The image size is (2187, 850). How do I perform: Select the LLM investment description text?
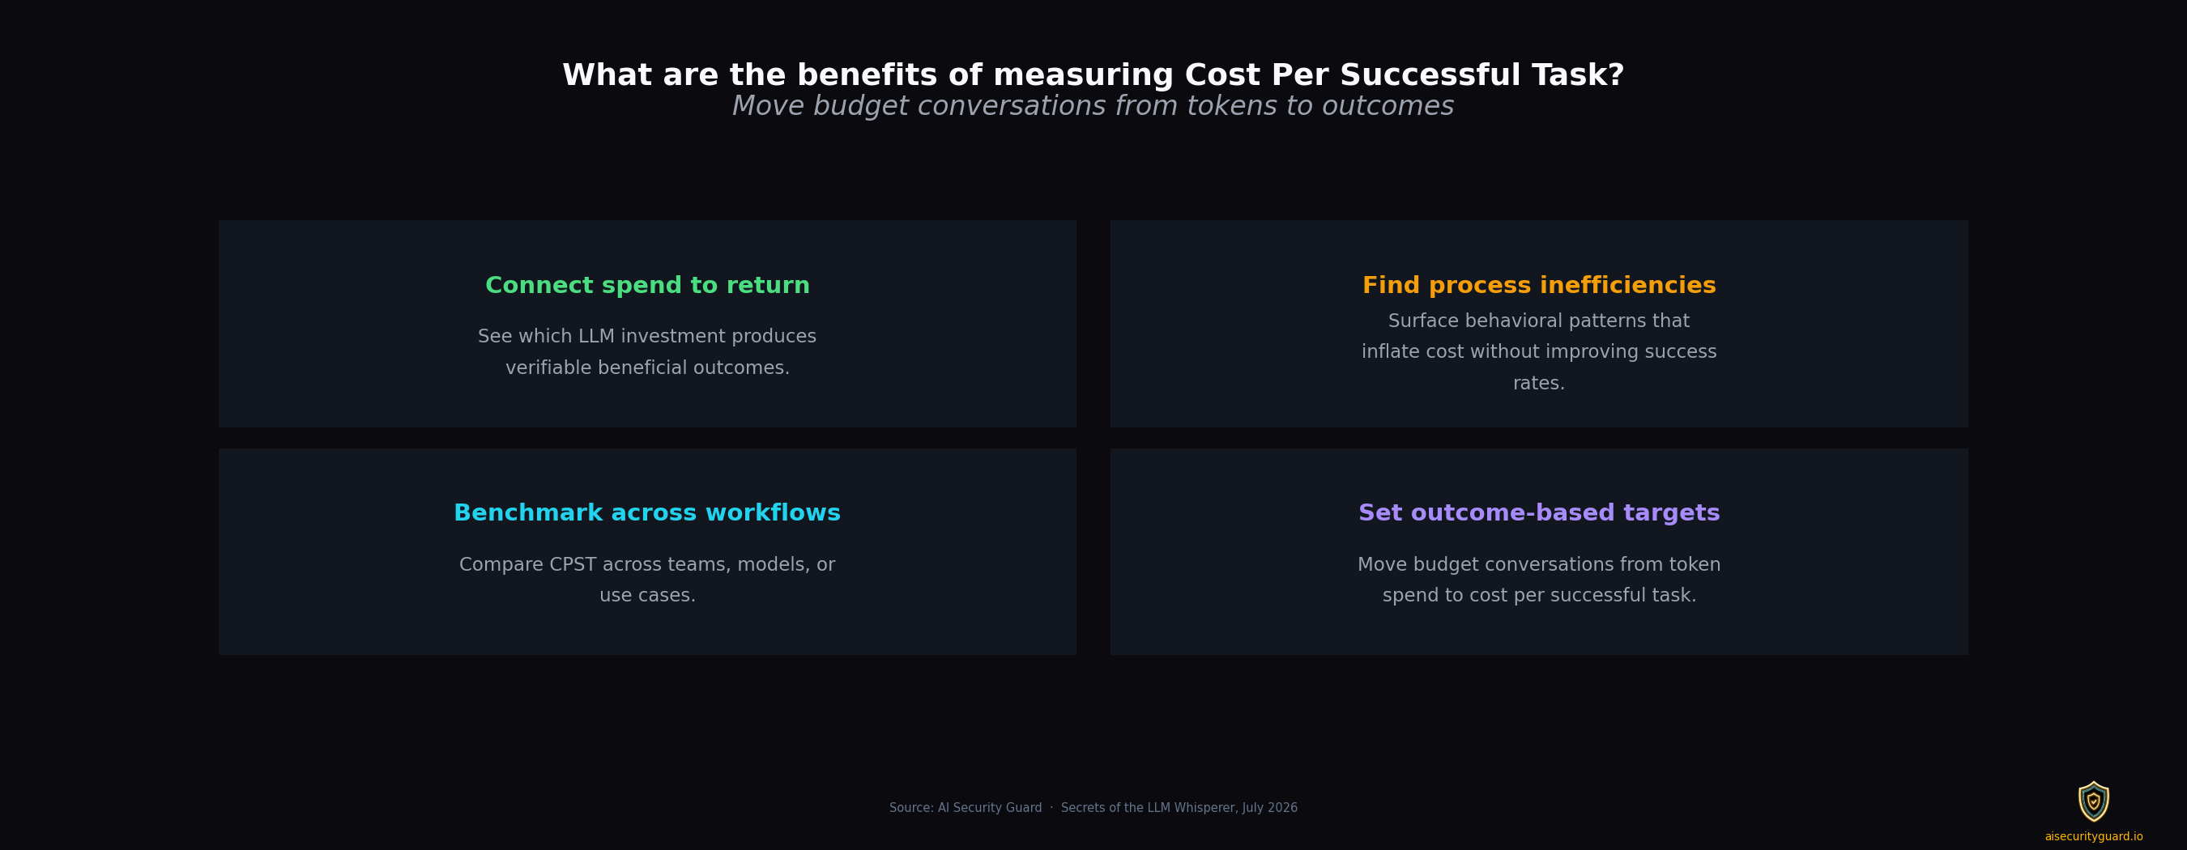point(647,352)
